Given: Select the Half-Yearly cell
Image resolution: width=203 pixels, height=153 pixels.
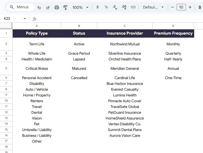Looking at the screenshot, I should tap(173, 59).
